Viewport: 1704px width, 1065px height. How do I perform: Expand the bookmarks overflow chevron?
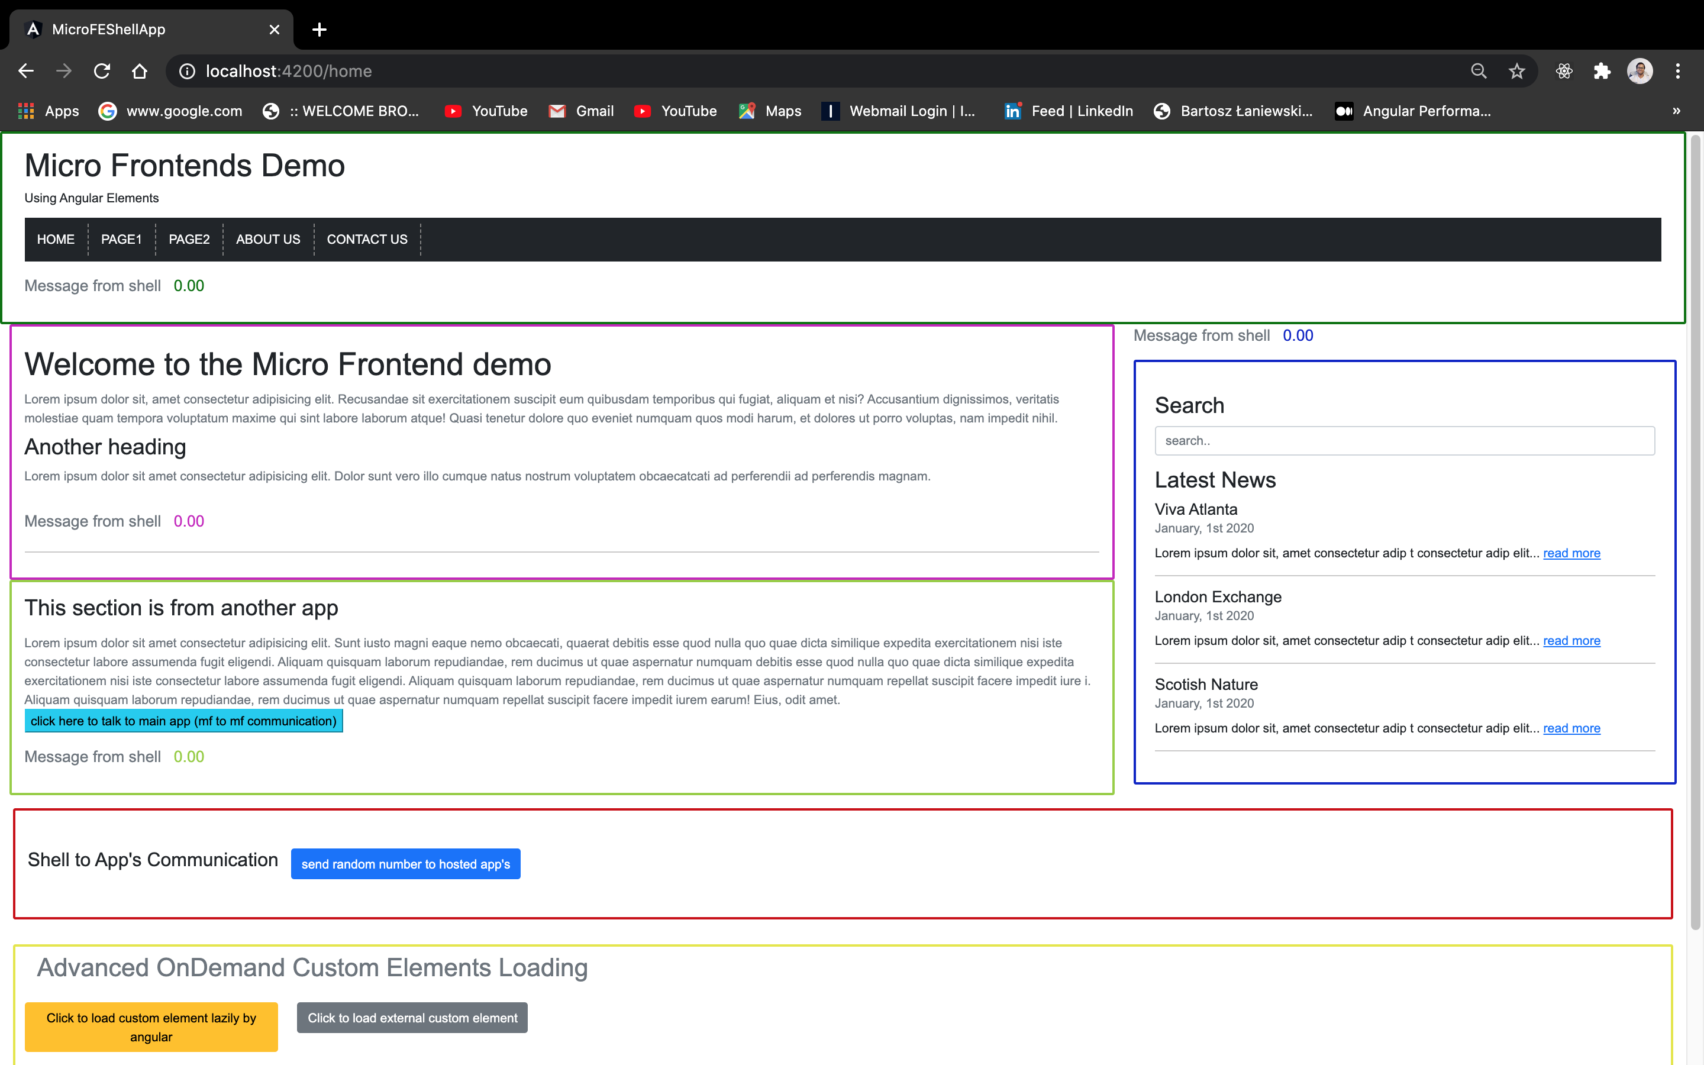click(x=1677, y=111)
